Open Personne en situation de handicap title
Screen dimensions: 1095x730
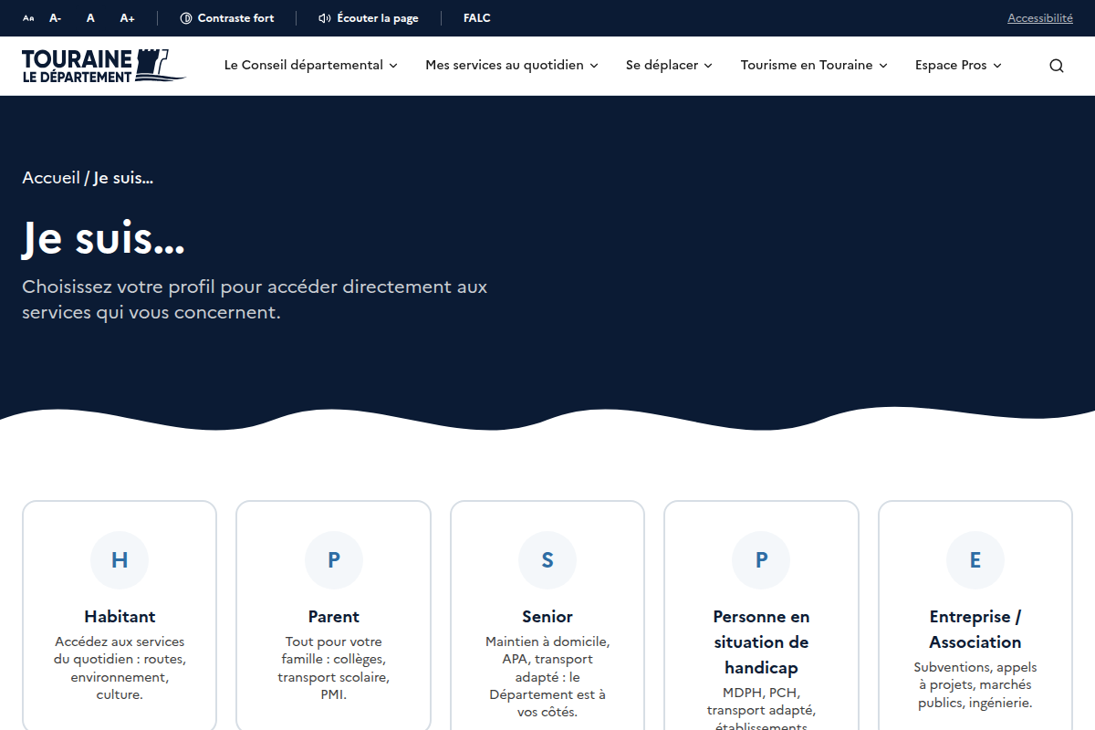point(762,642)
